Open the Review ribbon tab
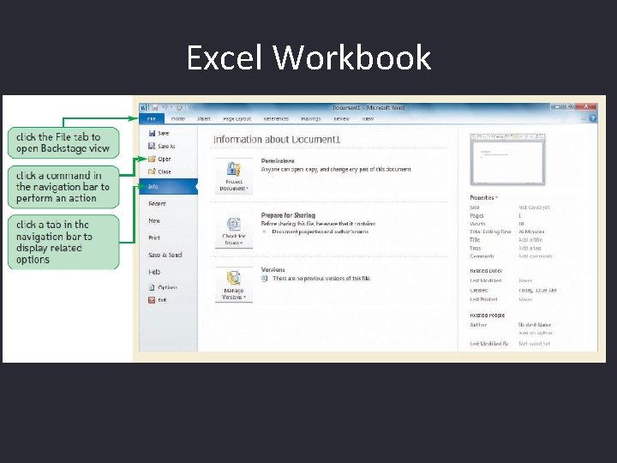Screen dimensions: 617x463 pyautogui.click(x=341, y=118)
